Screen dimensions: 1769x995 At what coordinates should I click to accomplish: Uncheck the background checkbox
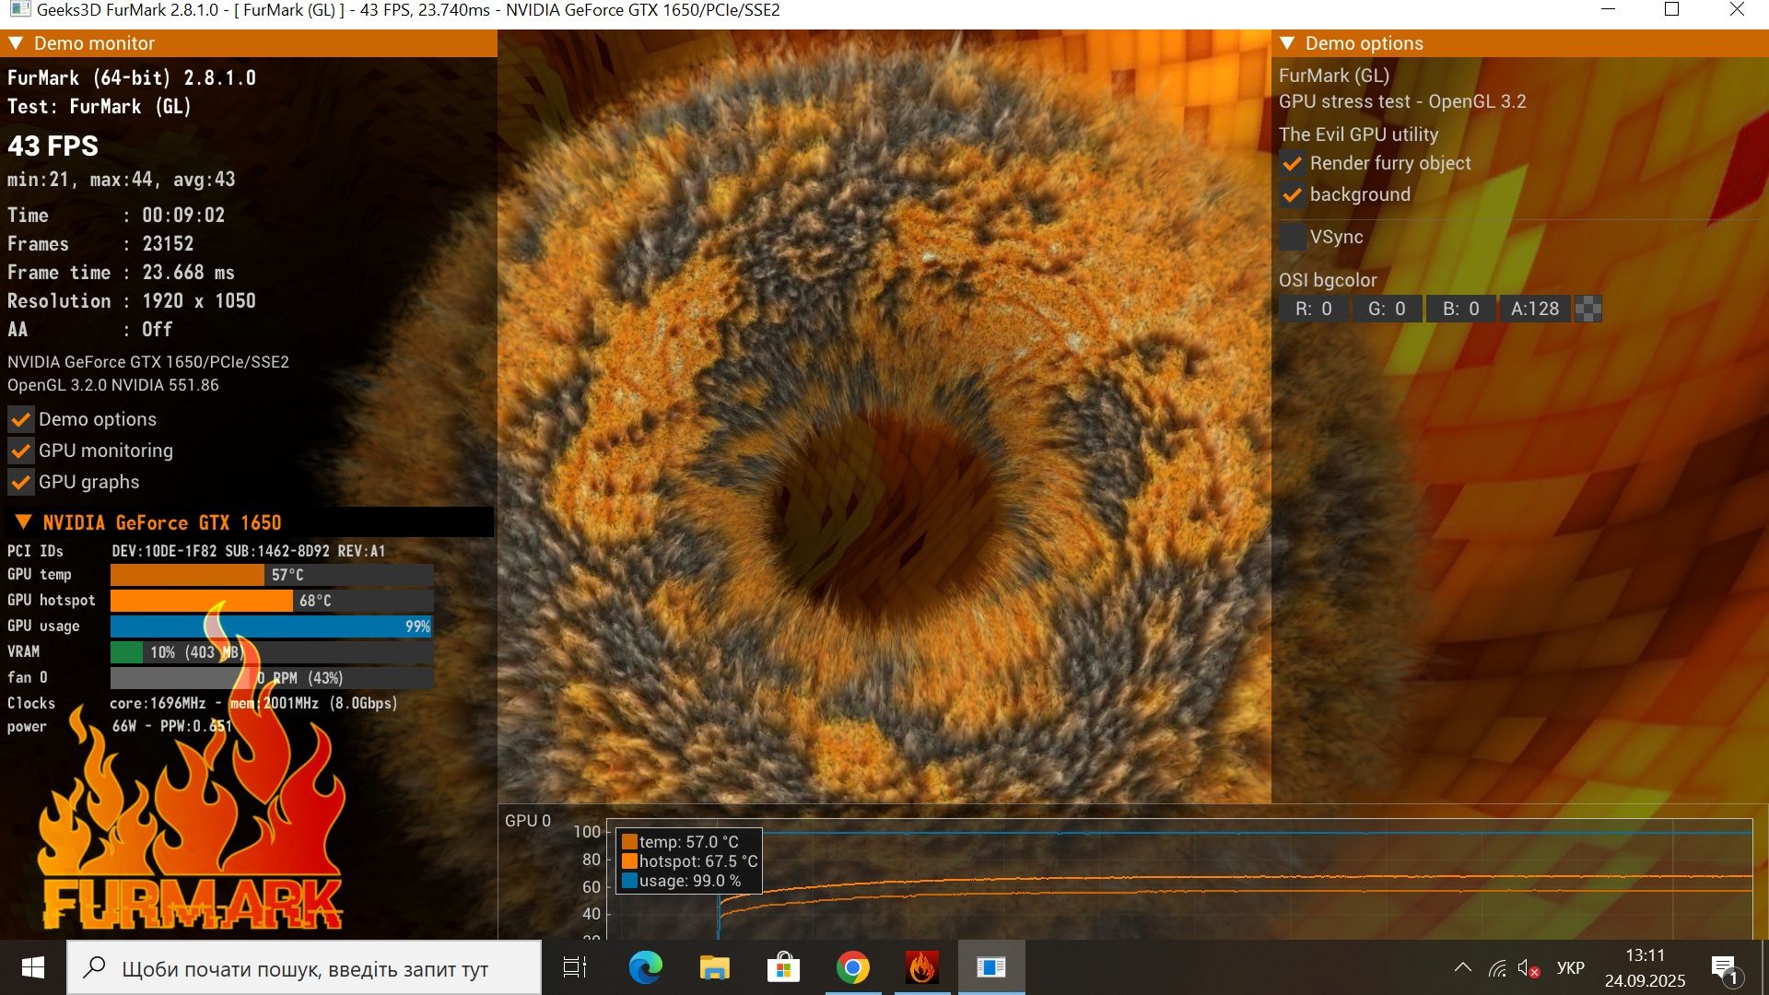point(1293,195)
